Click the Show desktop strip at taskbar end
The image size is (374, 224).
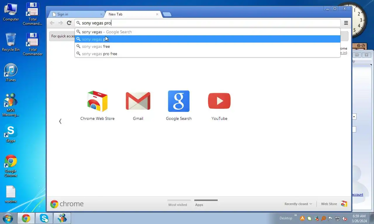pos(372,218)
